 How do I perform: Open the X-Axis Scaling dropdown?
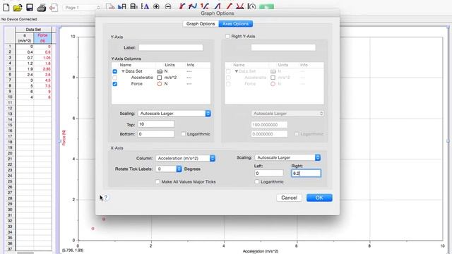287,157
